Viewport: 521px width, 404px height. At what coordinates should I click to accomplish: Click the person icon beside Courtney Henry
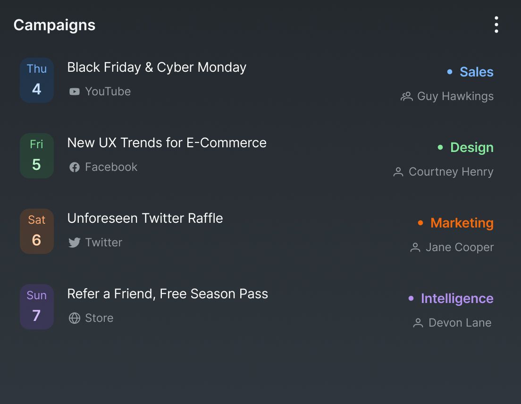click(x=398, y=172)
